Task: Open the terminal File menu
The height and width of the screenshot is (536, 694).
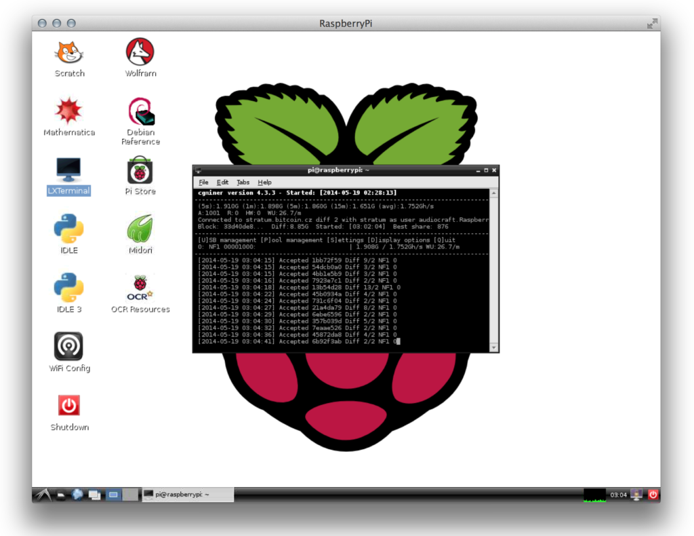Action: click(203, 182)
